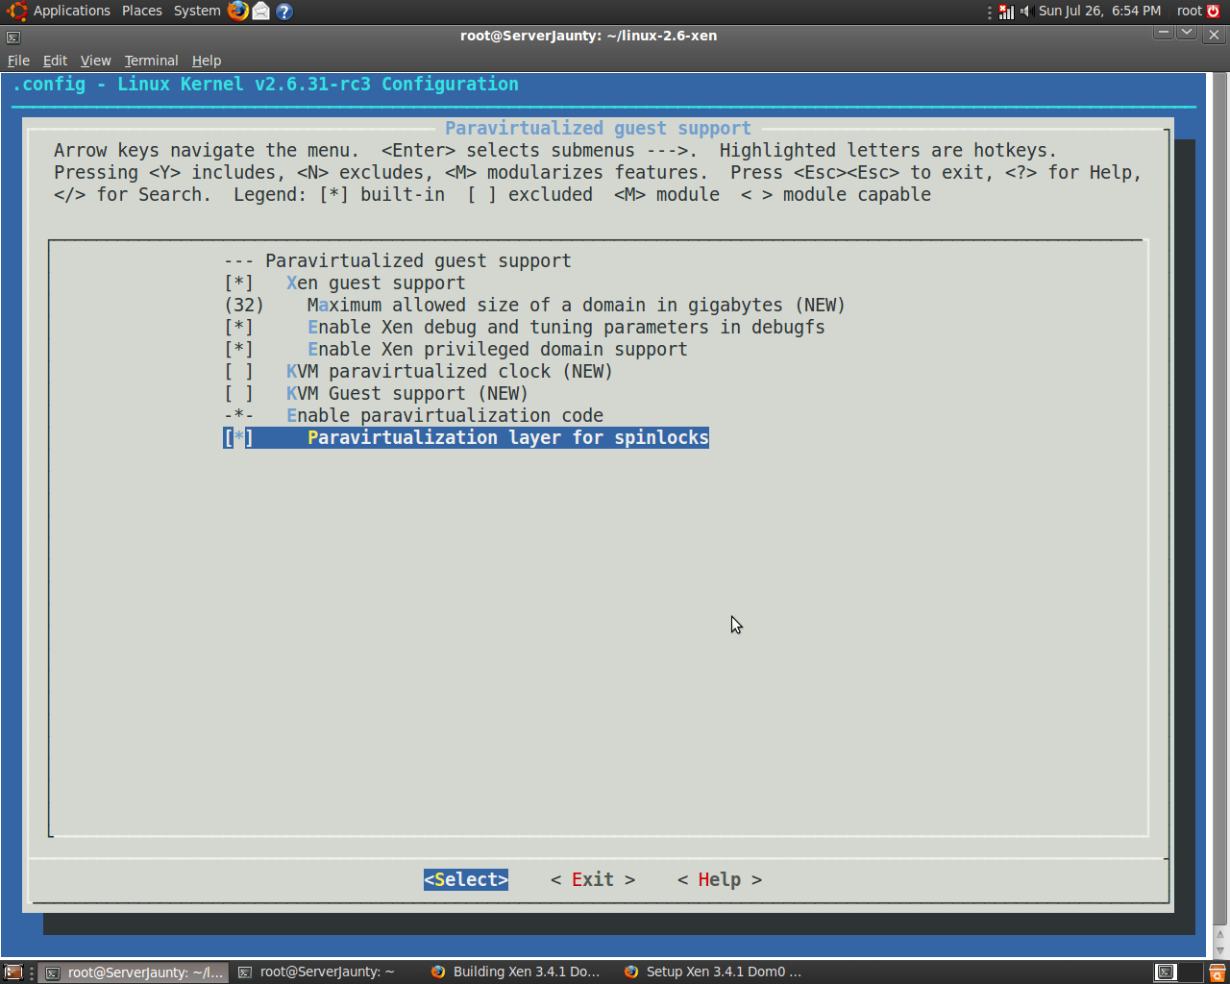Select Xen guest support menu entry
This screenshot has height=984, width=1230.
376,283
